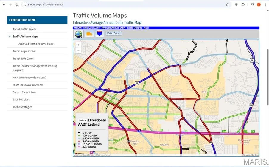The image size is (269, 167).
Task: Open the Help link in blue header
Action: tap(146, 28)
